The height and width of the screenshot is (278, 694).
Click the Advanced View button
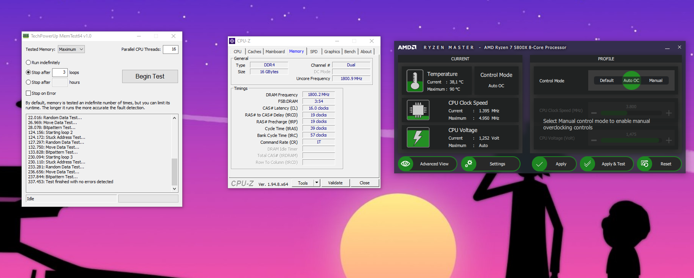pyautogui.click(x=427, y=164)
